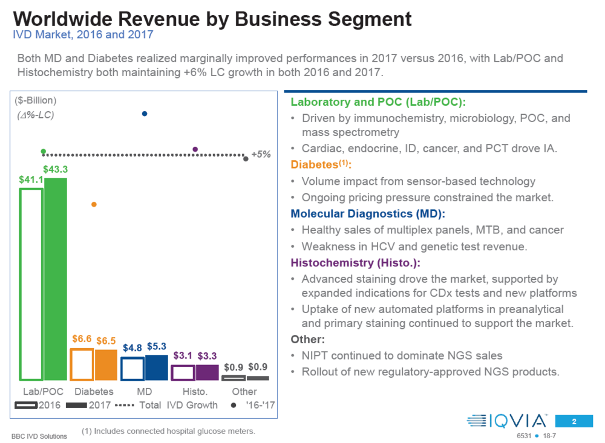Select the bullet 'Weakness in HCV and genetic test revenue.'

(x=414, y=247)
